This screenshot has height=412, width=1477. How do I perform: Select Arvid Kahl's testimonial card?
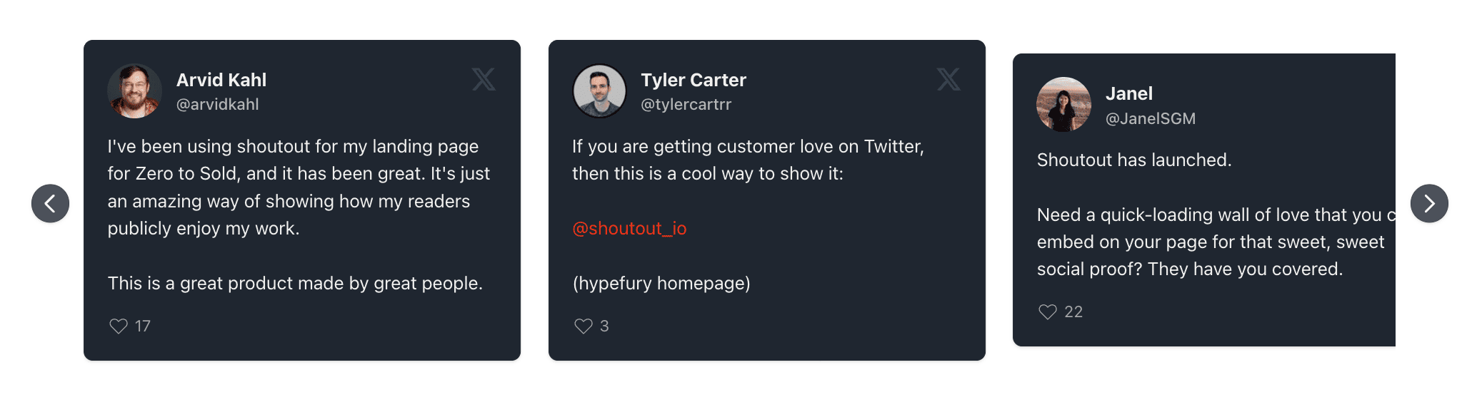pos(302,200)
